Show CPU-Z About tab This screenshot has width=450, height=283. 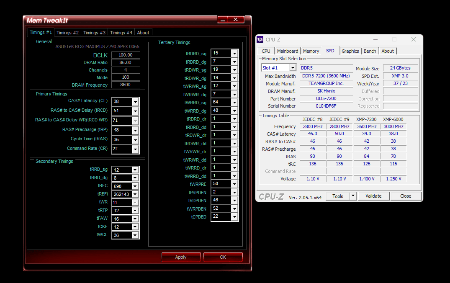(388, 51)
